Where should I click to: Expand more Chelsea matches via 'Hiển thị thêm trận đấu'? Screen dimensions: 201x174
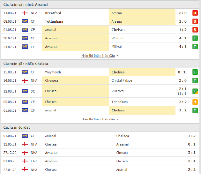point(98,119)
